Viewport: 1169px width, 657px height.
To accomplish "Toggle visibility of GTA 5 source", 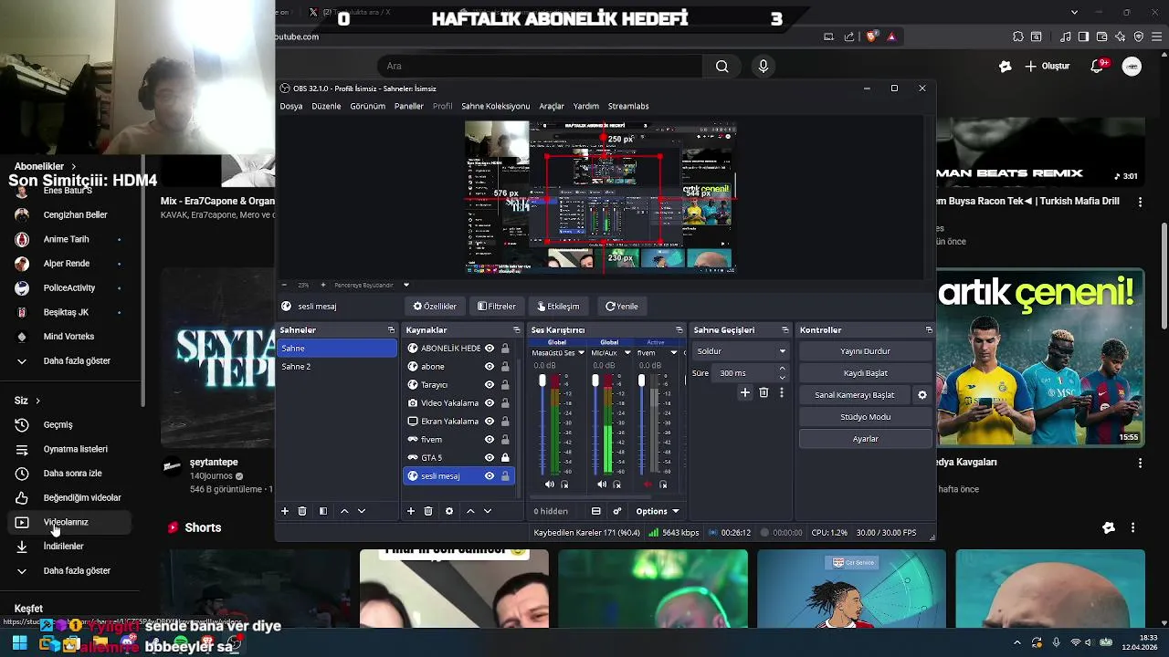I will (490, 458).
